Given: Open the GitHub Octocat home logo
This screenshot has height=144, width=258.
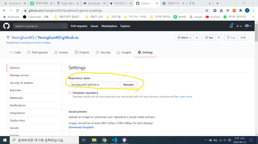Looking at the screenshot, I should pos(6,26).
